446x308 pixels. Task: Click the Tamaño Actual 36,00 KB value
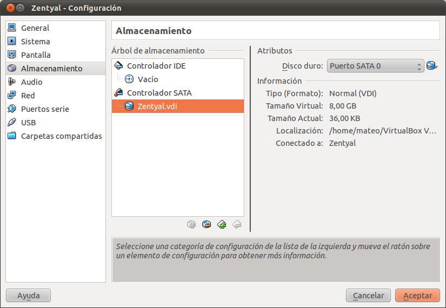345,118
